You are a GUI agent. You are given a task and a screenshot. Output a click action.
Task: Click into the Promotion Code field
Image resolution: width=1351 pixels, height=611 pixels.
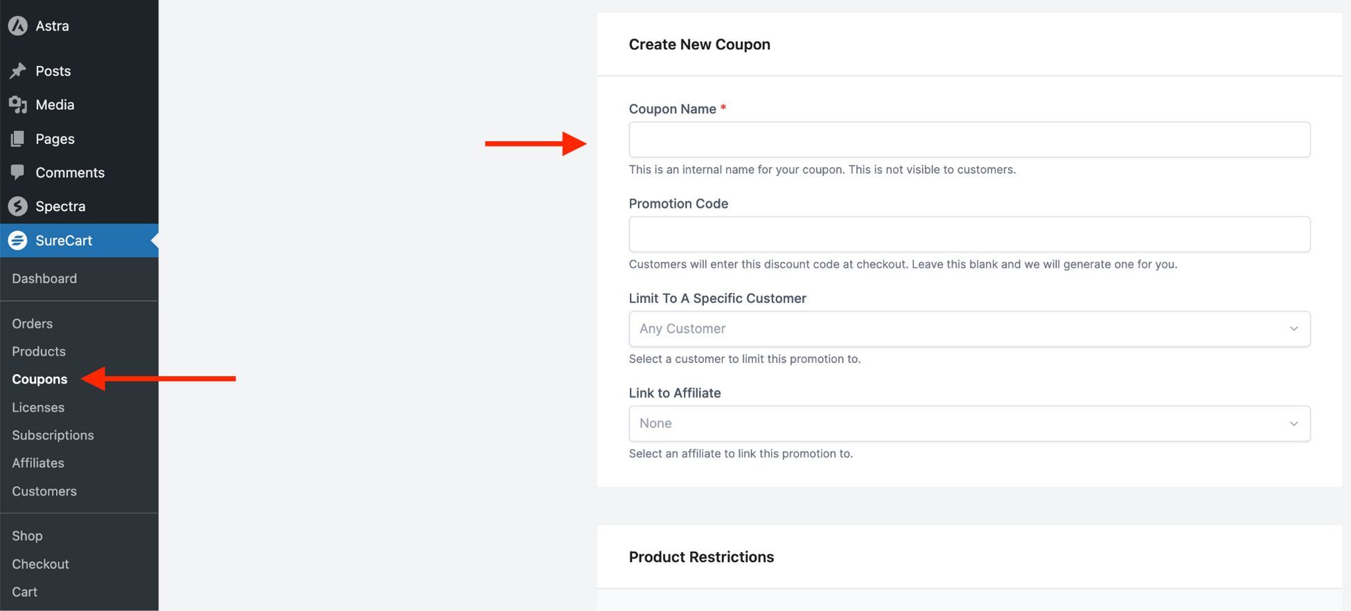(969, 234)
